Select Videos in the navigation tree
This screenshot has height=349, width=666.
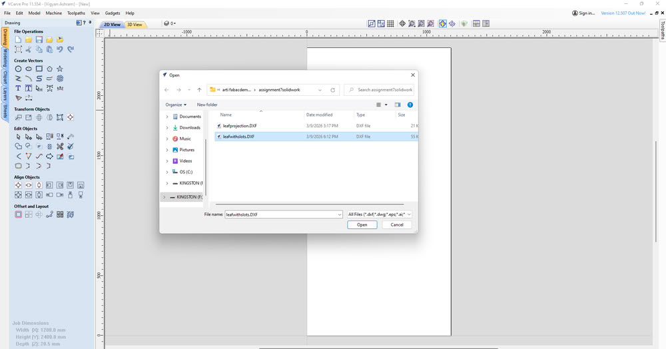coord(185,161)
